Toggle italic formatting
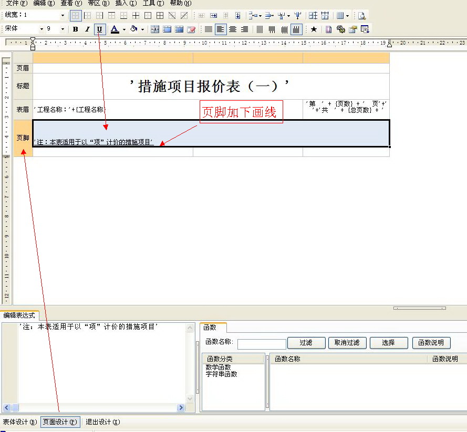Image resolution: width=467 pixels, height=432 pixels. 87,29
